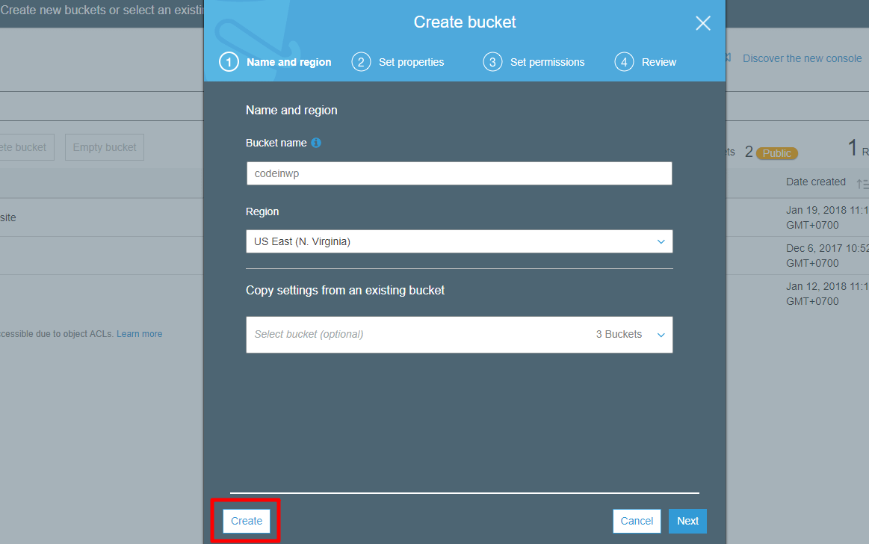
Task: Click the Empty bucket button
Action: (x=105, y=147)
